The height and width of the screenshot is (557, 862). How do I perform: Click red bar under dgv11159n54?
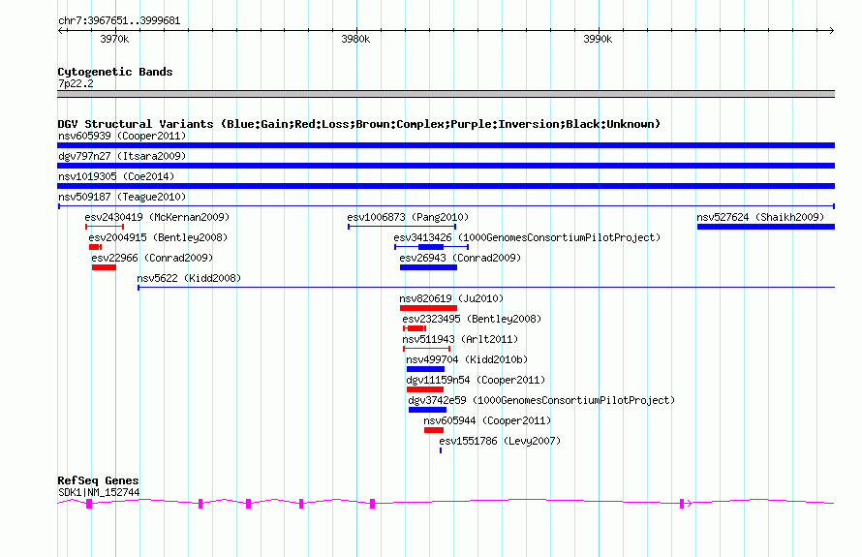coord(425,389)
